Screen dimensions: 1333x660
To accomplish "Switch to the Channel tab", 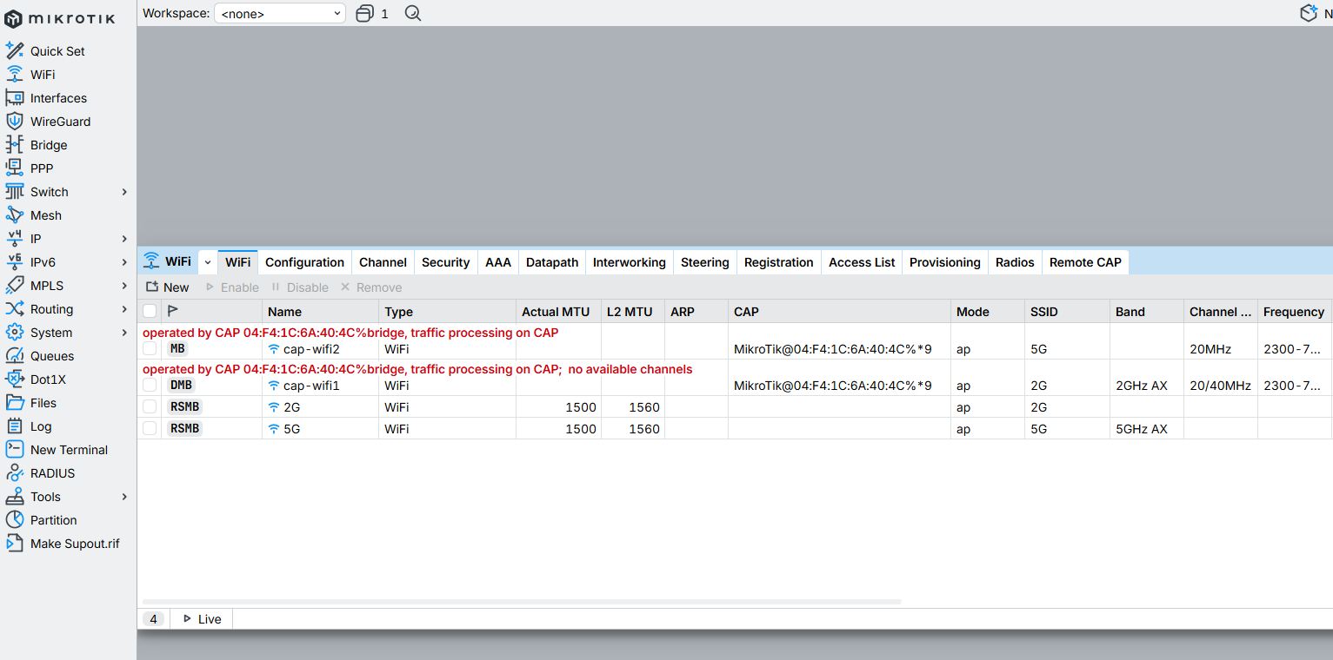I will coord(383,262).
